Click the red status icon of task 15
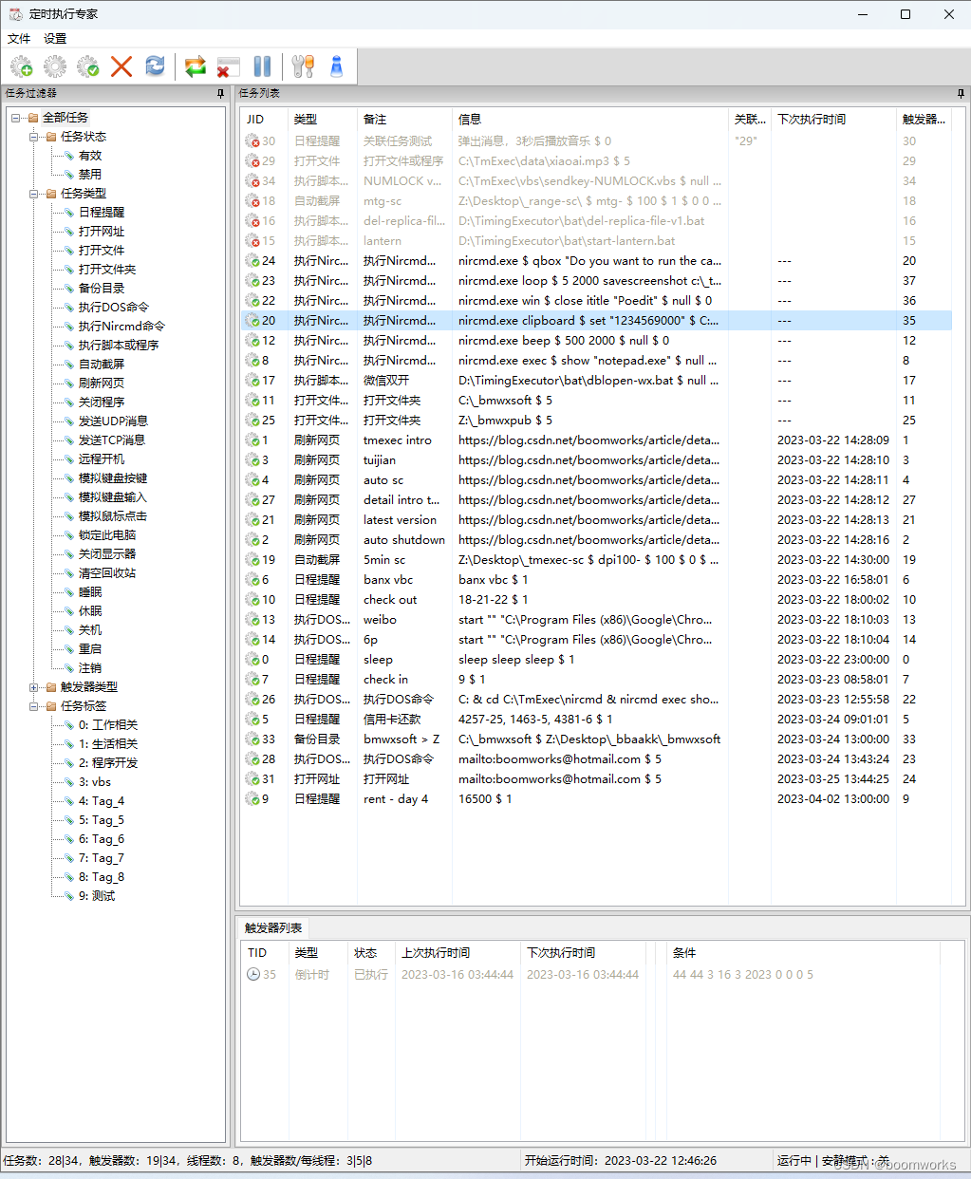 click(252, 241)
